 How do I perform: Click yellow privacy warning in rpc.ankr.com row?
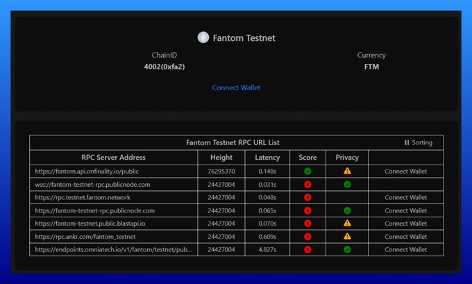point(347,236)
